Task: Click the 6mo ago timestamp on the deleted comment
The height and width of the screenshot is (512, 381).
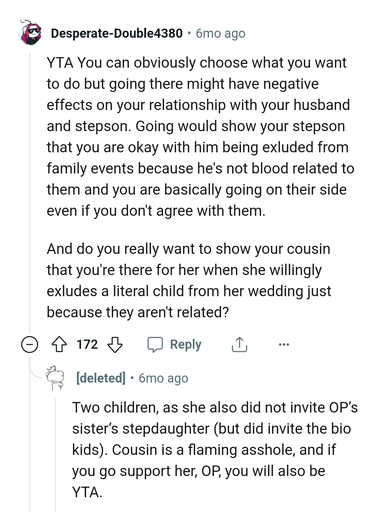Action: point(163,378)
